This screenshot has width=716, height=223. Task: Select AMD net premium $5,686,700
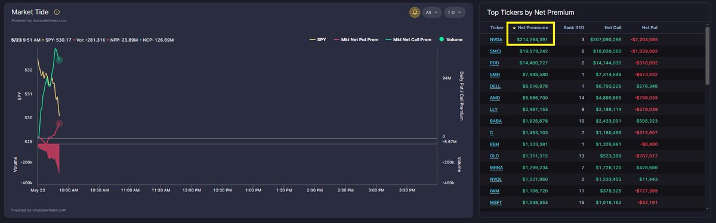[535, 98]
